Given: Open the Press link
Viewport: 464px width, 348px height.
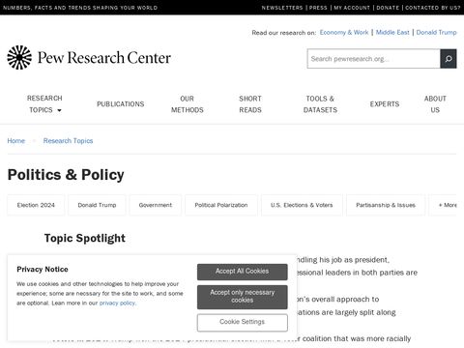Looking at the screenshot, I should click(x=318, y=8).
